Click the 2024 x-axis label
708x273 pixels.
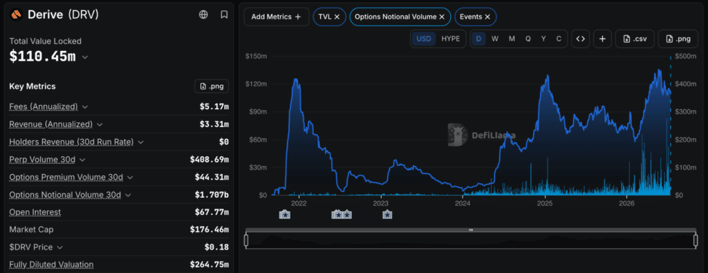(463, 203)
